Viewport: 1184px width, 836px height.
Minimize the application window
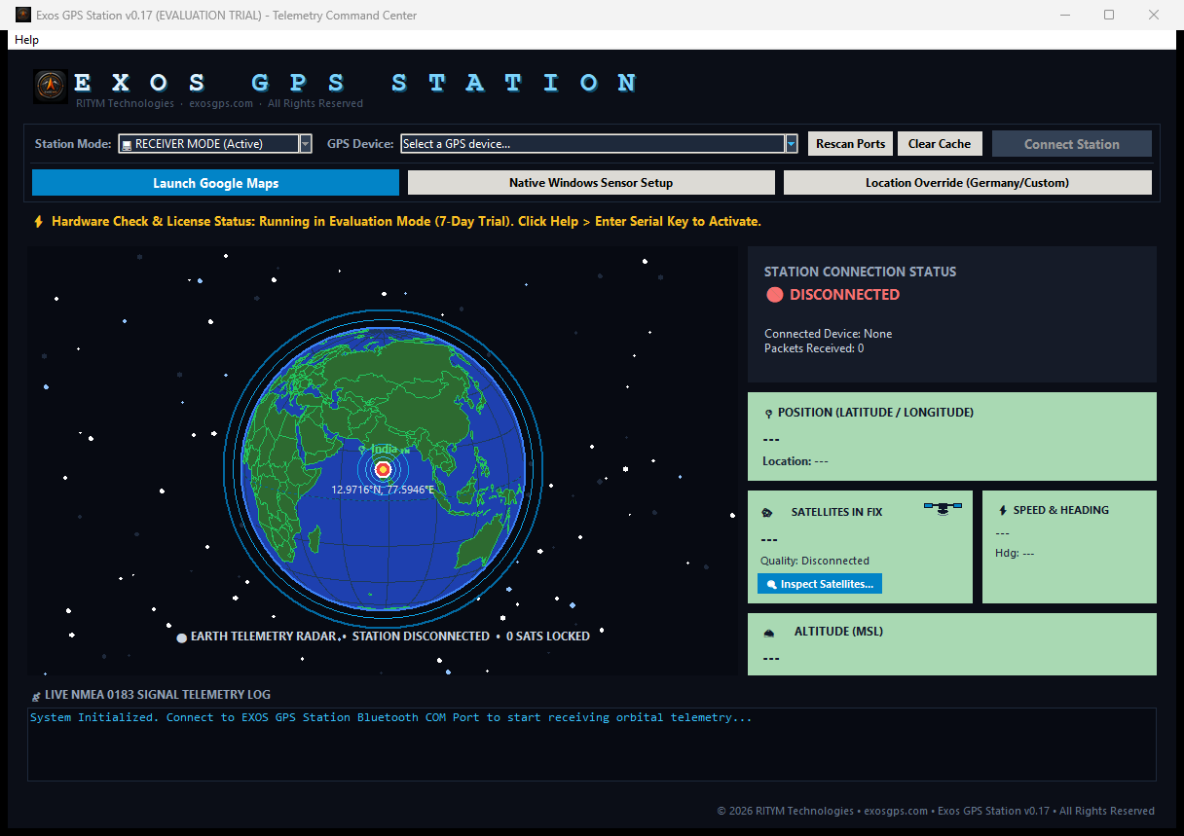[x=1064, y=15]
